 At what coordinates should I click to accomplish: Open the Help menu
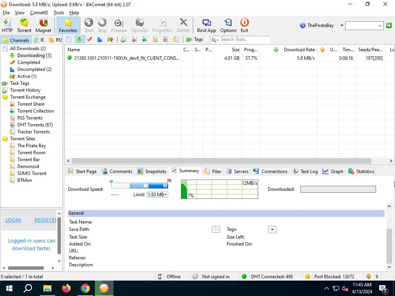74,13
